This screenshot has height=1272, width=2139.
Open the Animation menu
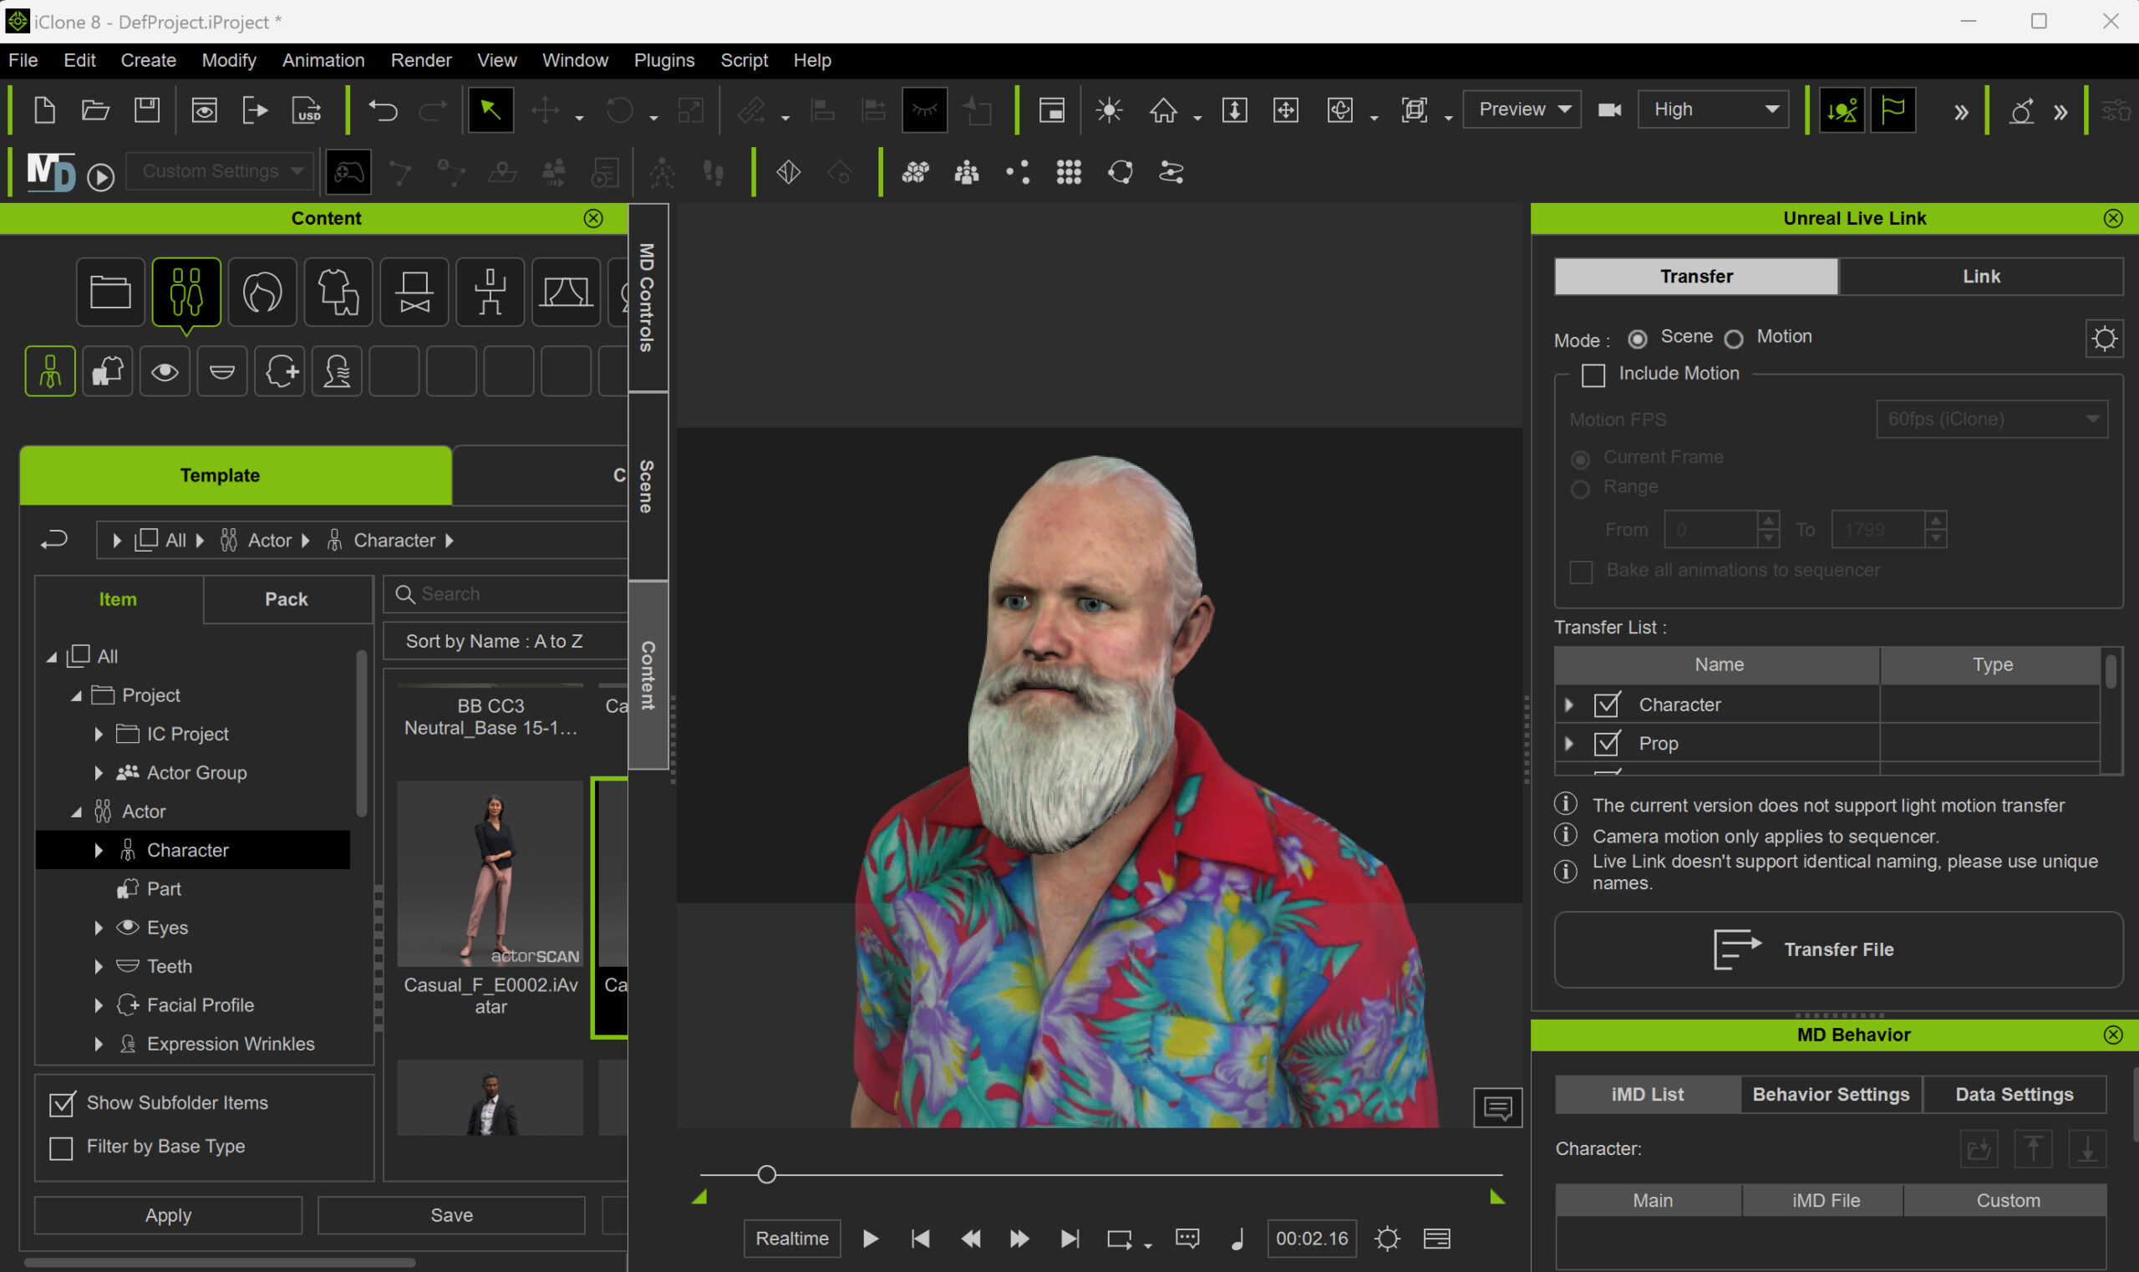(323, 60)
